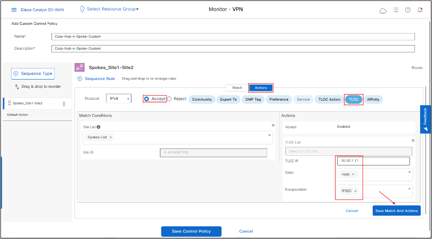Switch to the Match tab
This screenshot has width=432, height=239.
pyautogui.click(x=237, y=87)
